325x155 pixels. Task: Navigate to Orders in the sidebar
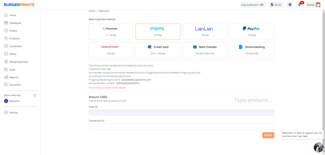[13, 31]
